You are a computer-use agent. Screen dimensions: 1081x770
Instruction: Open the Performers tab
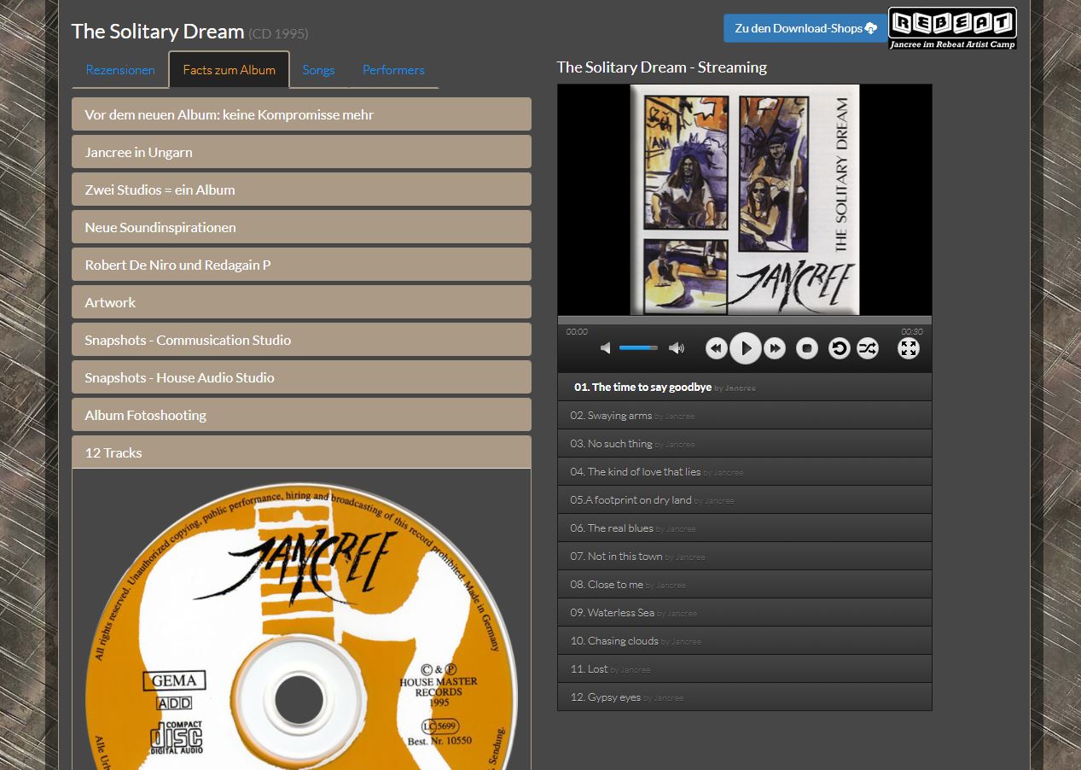coord(393,70)
